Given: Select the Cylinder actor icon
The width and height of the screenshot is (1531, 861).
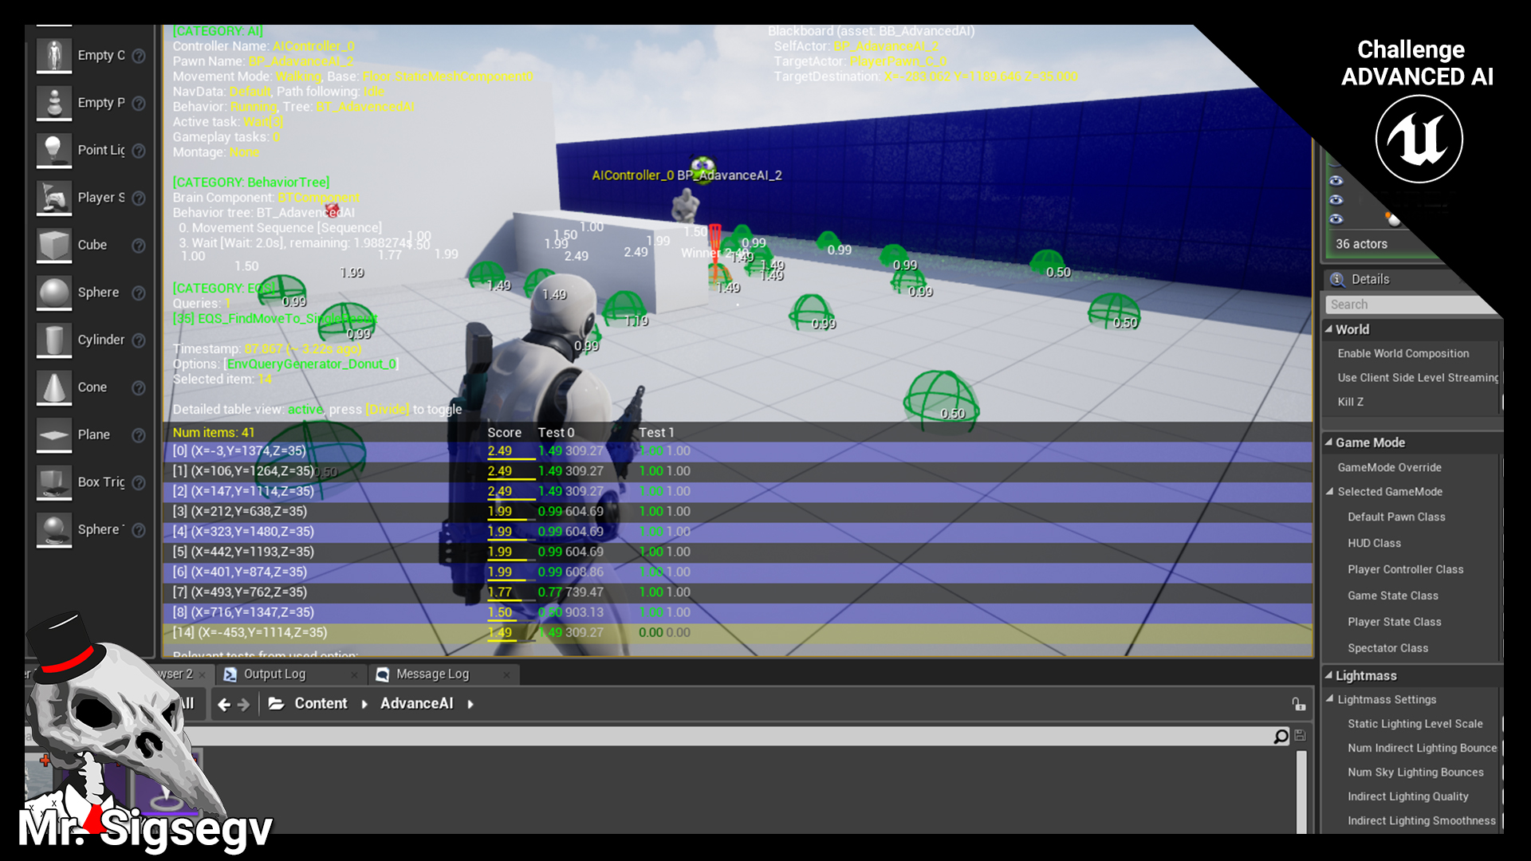Looking at the screenshot, I should click(x=53, y=340).
